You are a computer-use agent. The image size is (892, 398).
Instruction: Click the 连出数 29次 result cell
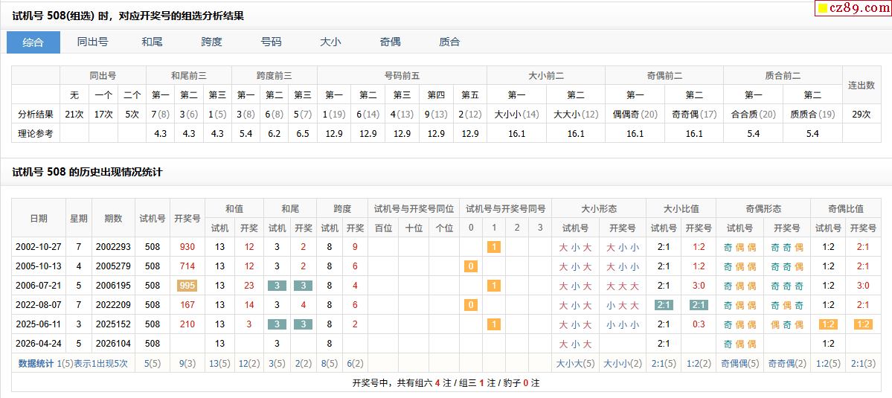coord(861,114)
